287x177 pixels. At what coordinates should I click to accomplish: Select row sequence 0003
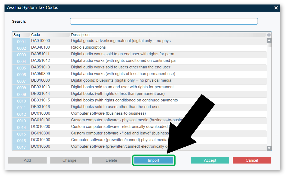pos(21,55)
